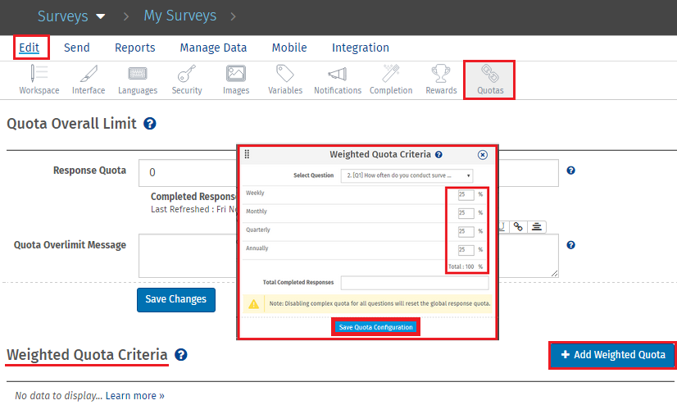Click the Save Quota Configuration button

(x=376, y=327)
